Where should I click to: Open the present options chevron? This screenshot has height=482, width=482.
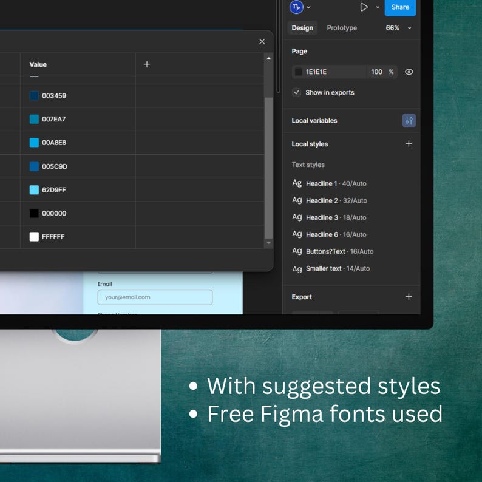[378, 7]
